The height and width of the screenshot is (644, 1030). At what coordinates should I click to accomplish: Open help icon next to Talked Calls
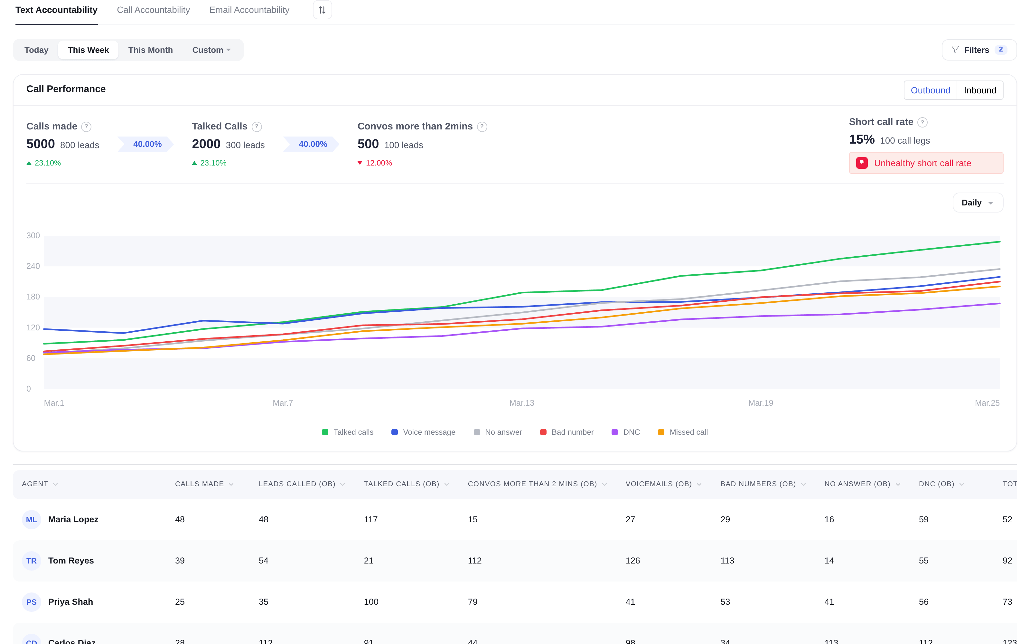click(x=257, y=127)
